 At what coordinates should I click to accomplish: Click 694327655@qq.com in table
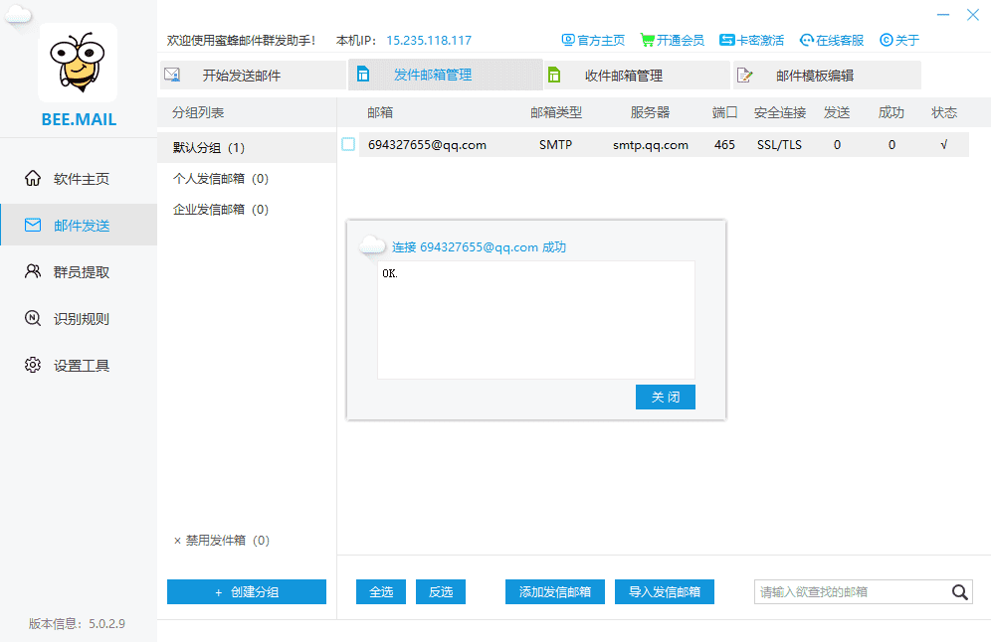coord(427,144)
